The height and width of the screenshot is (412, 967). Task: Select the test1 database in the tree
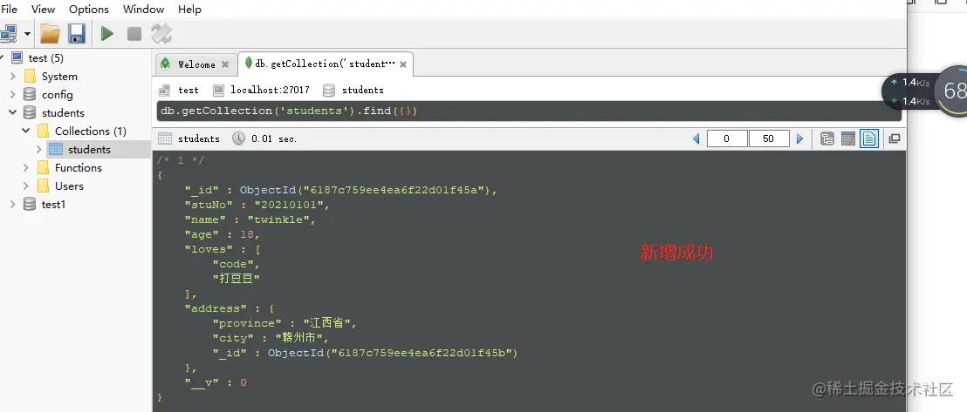pos(53,205)
